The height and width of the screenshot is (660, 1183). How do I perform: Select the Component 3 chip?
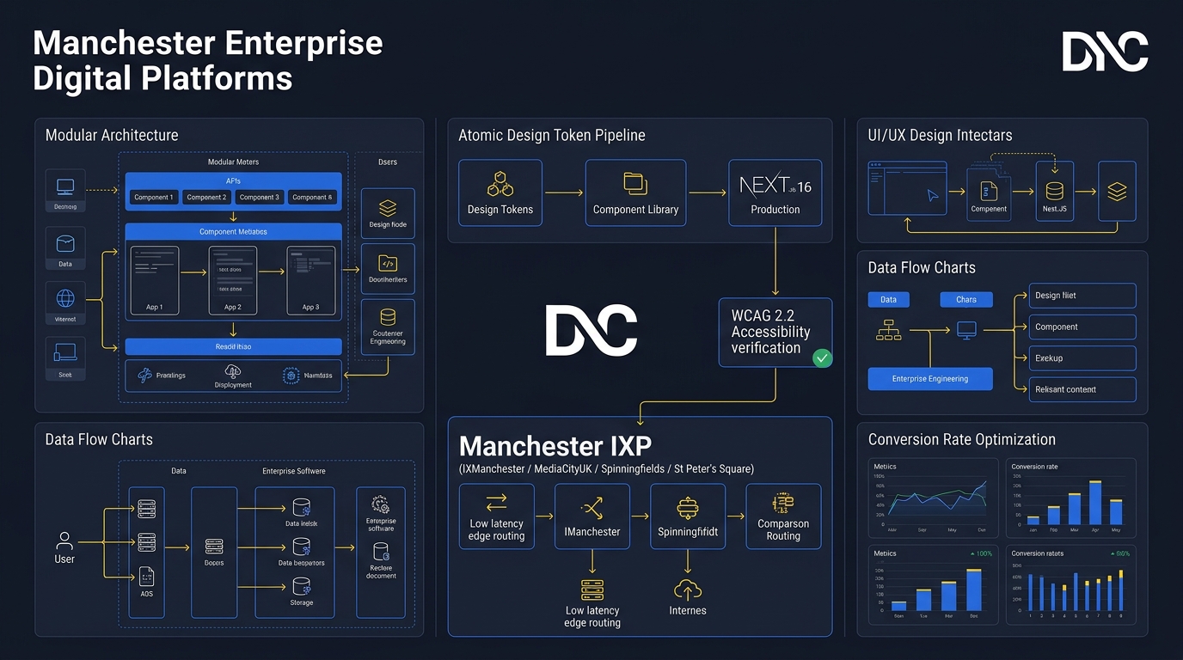coord(260,197)
